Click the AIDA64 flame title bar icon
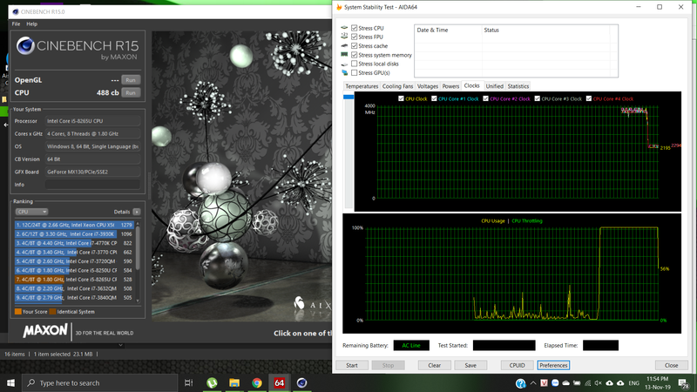 tap(339, 7)
